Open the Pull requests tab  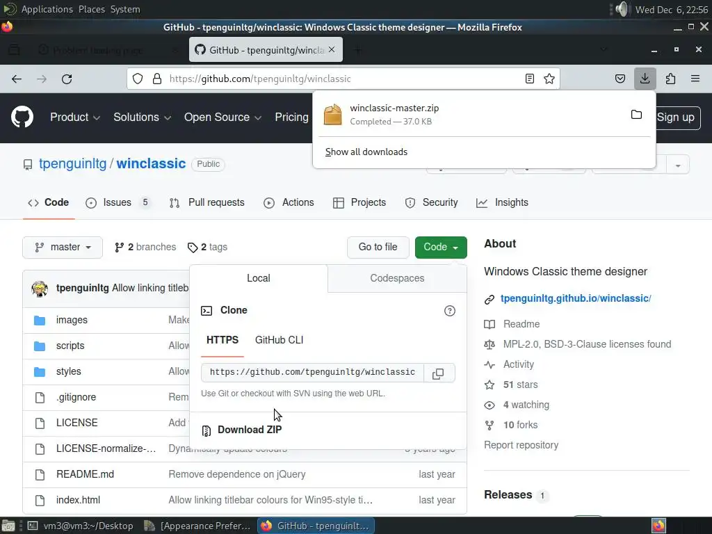click(207, 202)
